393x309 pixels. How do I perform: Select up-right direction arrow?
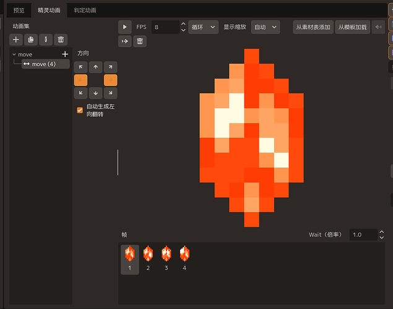tap(111, 67)
